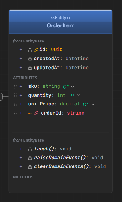Click the key icon next to id

[x=36, y=50]
